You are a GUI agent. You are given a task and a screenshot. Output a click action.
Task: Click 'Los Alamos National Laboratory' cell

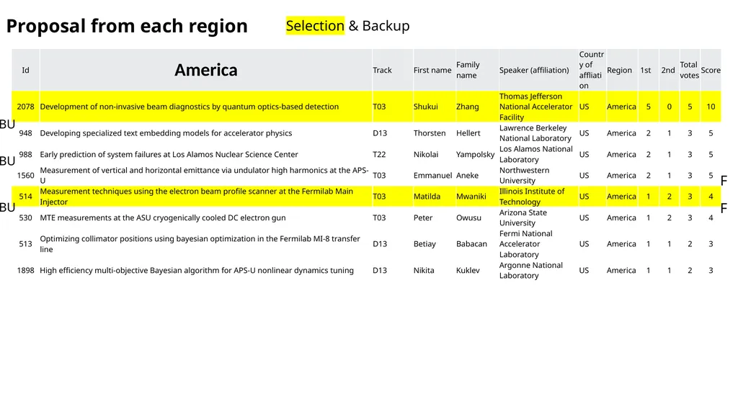[x=536, y=154]
